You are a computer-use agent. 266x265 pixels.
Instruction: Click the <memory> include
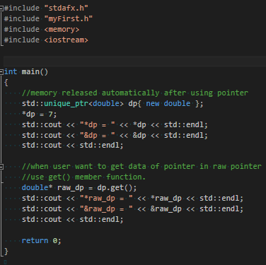(62, 29)
